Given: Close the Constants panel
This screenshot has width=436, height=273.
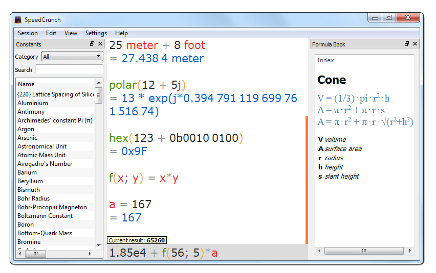Looking at the screenshot, I should point(100,44).
